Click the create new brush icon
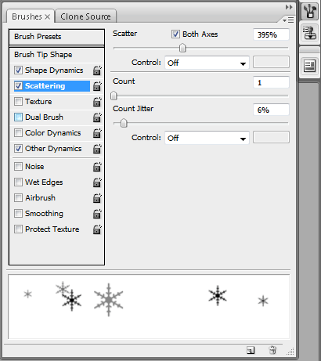 pos(251,350)
